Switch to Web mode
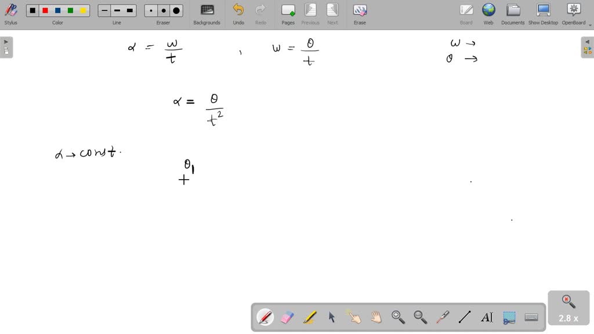This screenshot has height=334, width=594. point(488,14)
